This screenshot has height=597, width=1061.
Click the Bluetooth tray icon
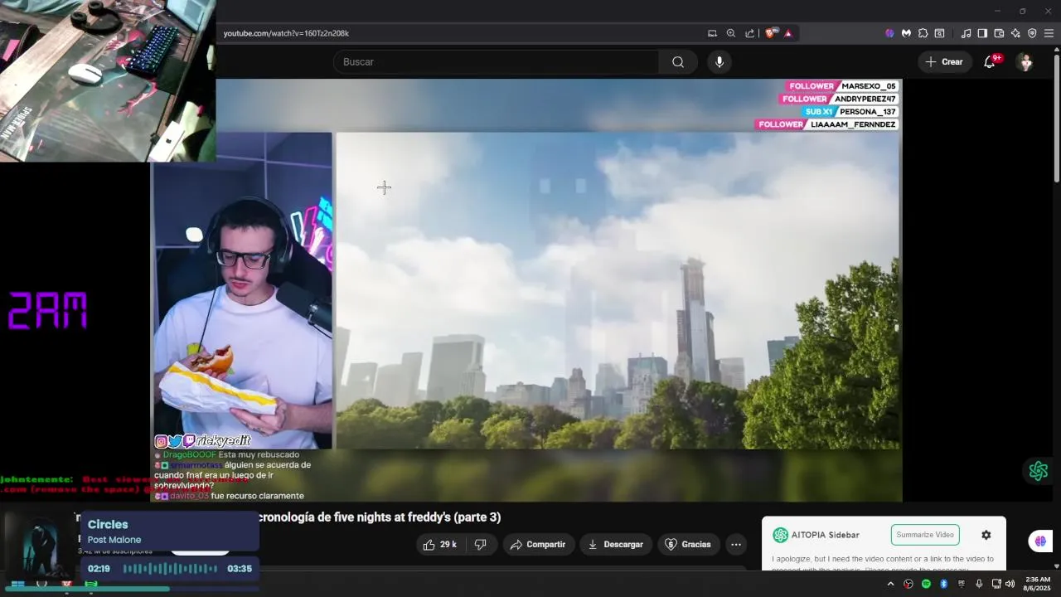click(x=943, y=584)
